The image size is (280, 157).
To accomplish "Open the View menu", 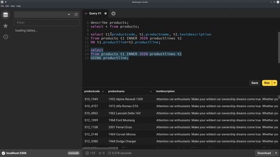I will [x=13, y=6].
